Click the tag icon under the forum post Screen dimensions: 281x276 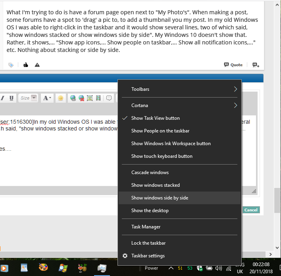pyautogui.click(x=11, y=65)
